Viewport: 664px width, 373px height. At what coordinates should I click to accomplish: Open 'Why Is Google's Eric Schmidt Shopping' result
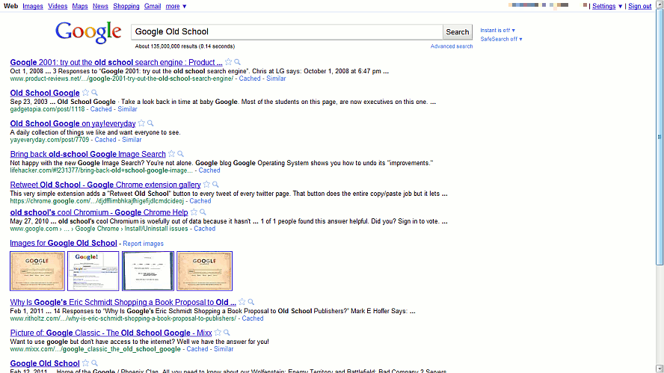(x=123, y=302)
